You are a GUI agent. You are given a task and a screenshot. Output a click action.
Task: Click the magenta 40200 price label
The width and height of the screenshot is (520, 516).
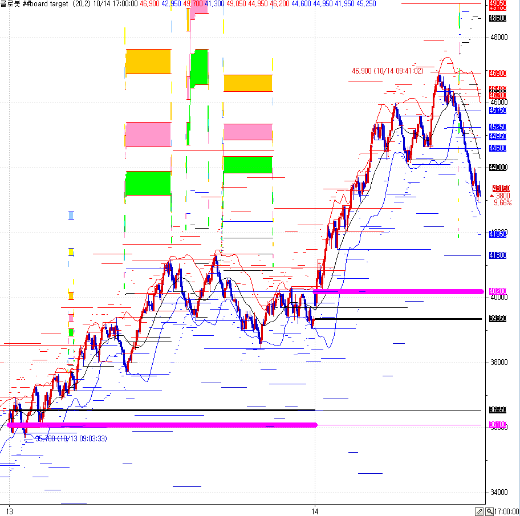click(498, 291)
